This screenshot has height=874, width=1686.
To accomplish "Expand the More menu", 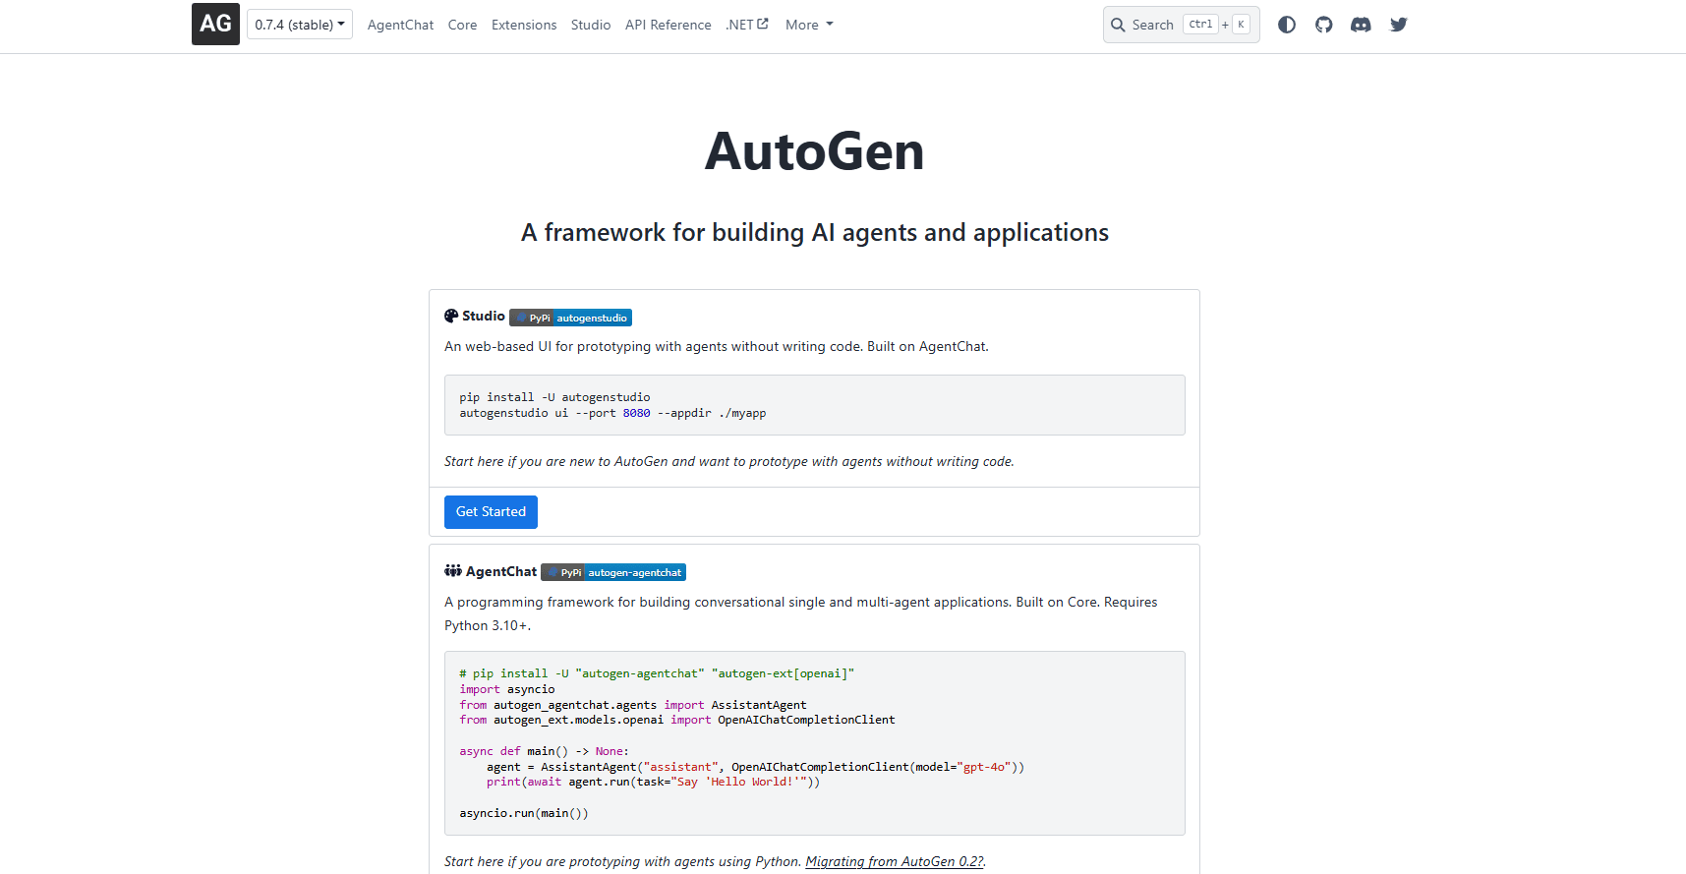I will coord(809,25).
